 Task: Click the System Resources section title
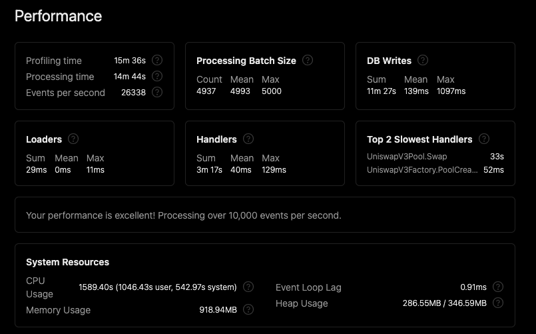(x=67, y=262)
